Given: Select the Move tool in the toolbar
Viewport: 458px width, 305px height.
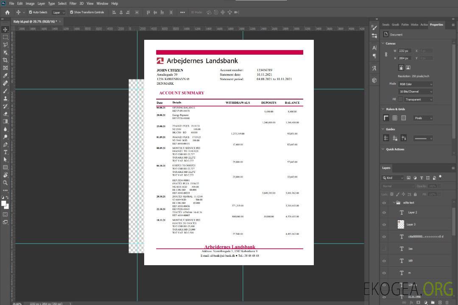Looking at the screenshot, I should click(5, 30).
